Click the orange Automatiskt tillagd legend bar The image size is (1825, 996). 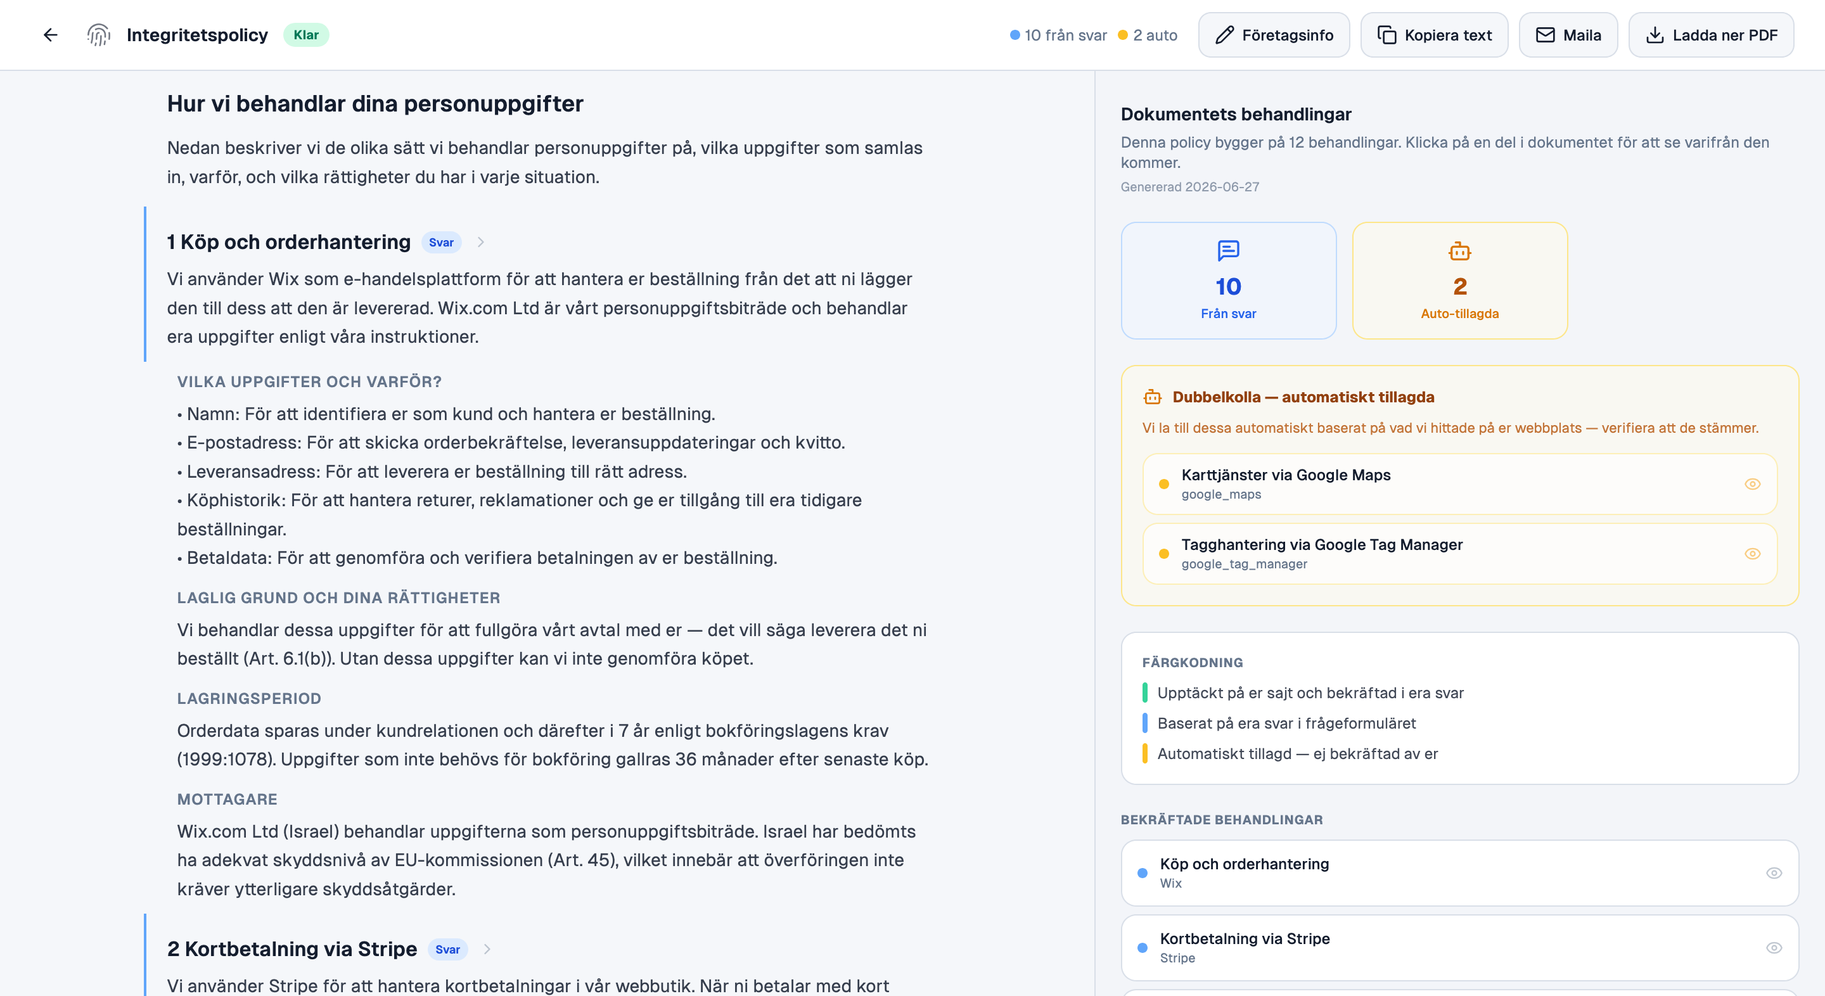1145,754
